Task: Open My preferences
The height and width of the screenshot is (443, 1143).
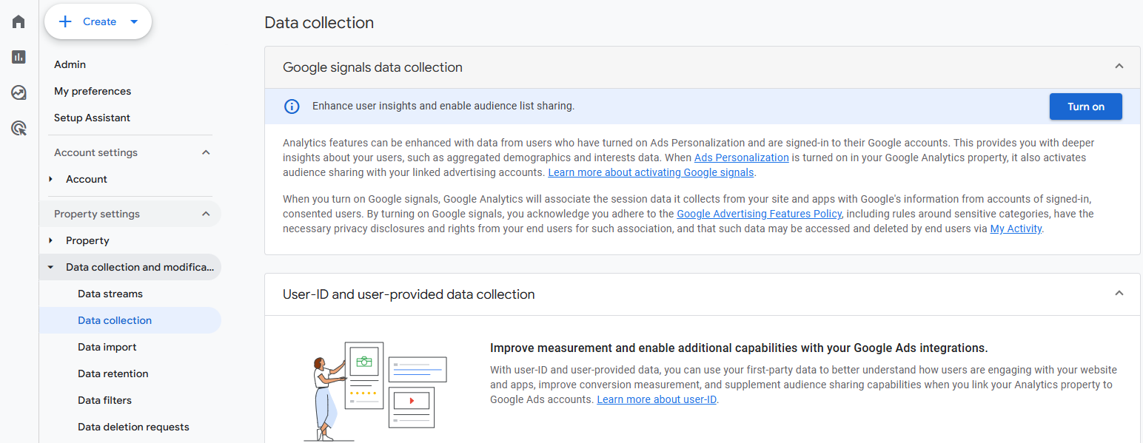Action: coord(93,91)
